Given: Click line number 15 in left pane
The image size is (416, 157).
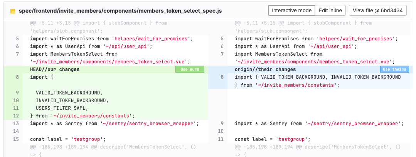Looking at the screenshot, I should click(x=16, y=139).
